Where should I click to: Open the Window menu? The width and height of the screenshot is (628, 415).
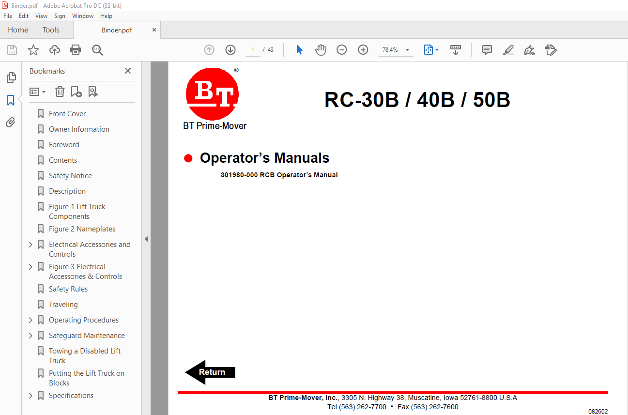coord(83,16)
